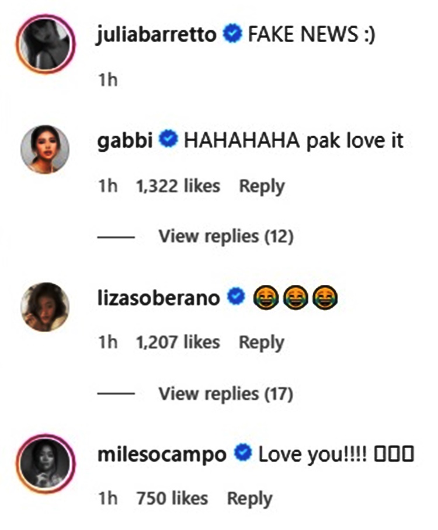Viewport: 438px width, 530px height.
Task: Reply to milesocampo's comment
Action: click(x=249, y=499)
